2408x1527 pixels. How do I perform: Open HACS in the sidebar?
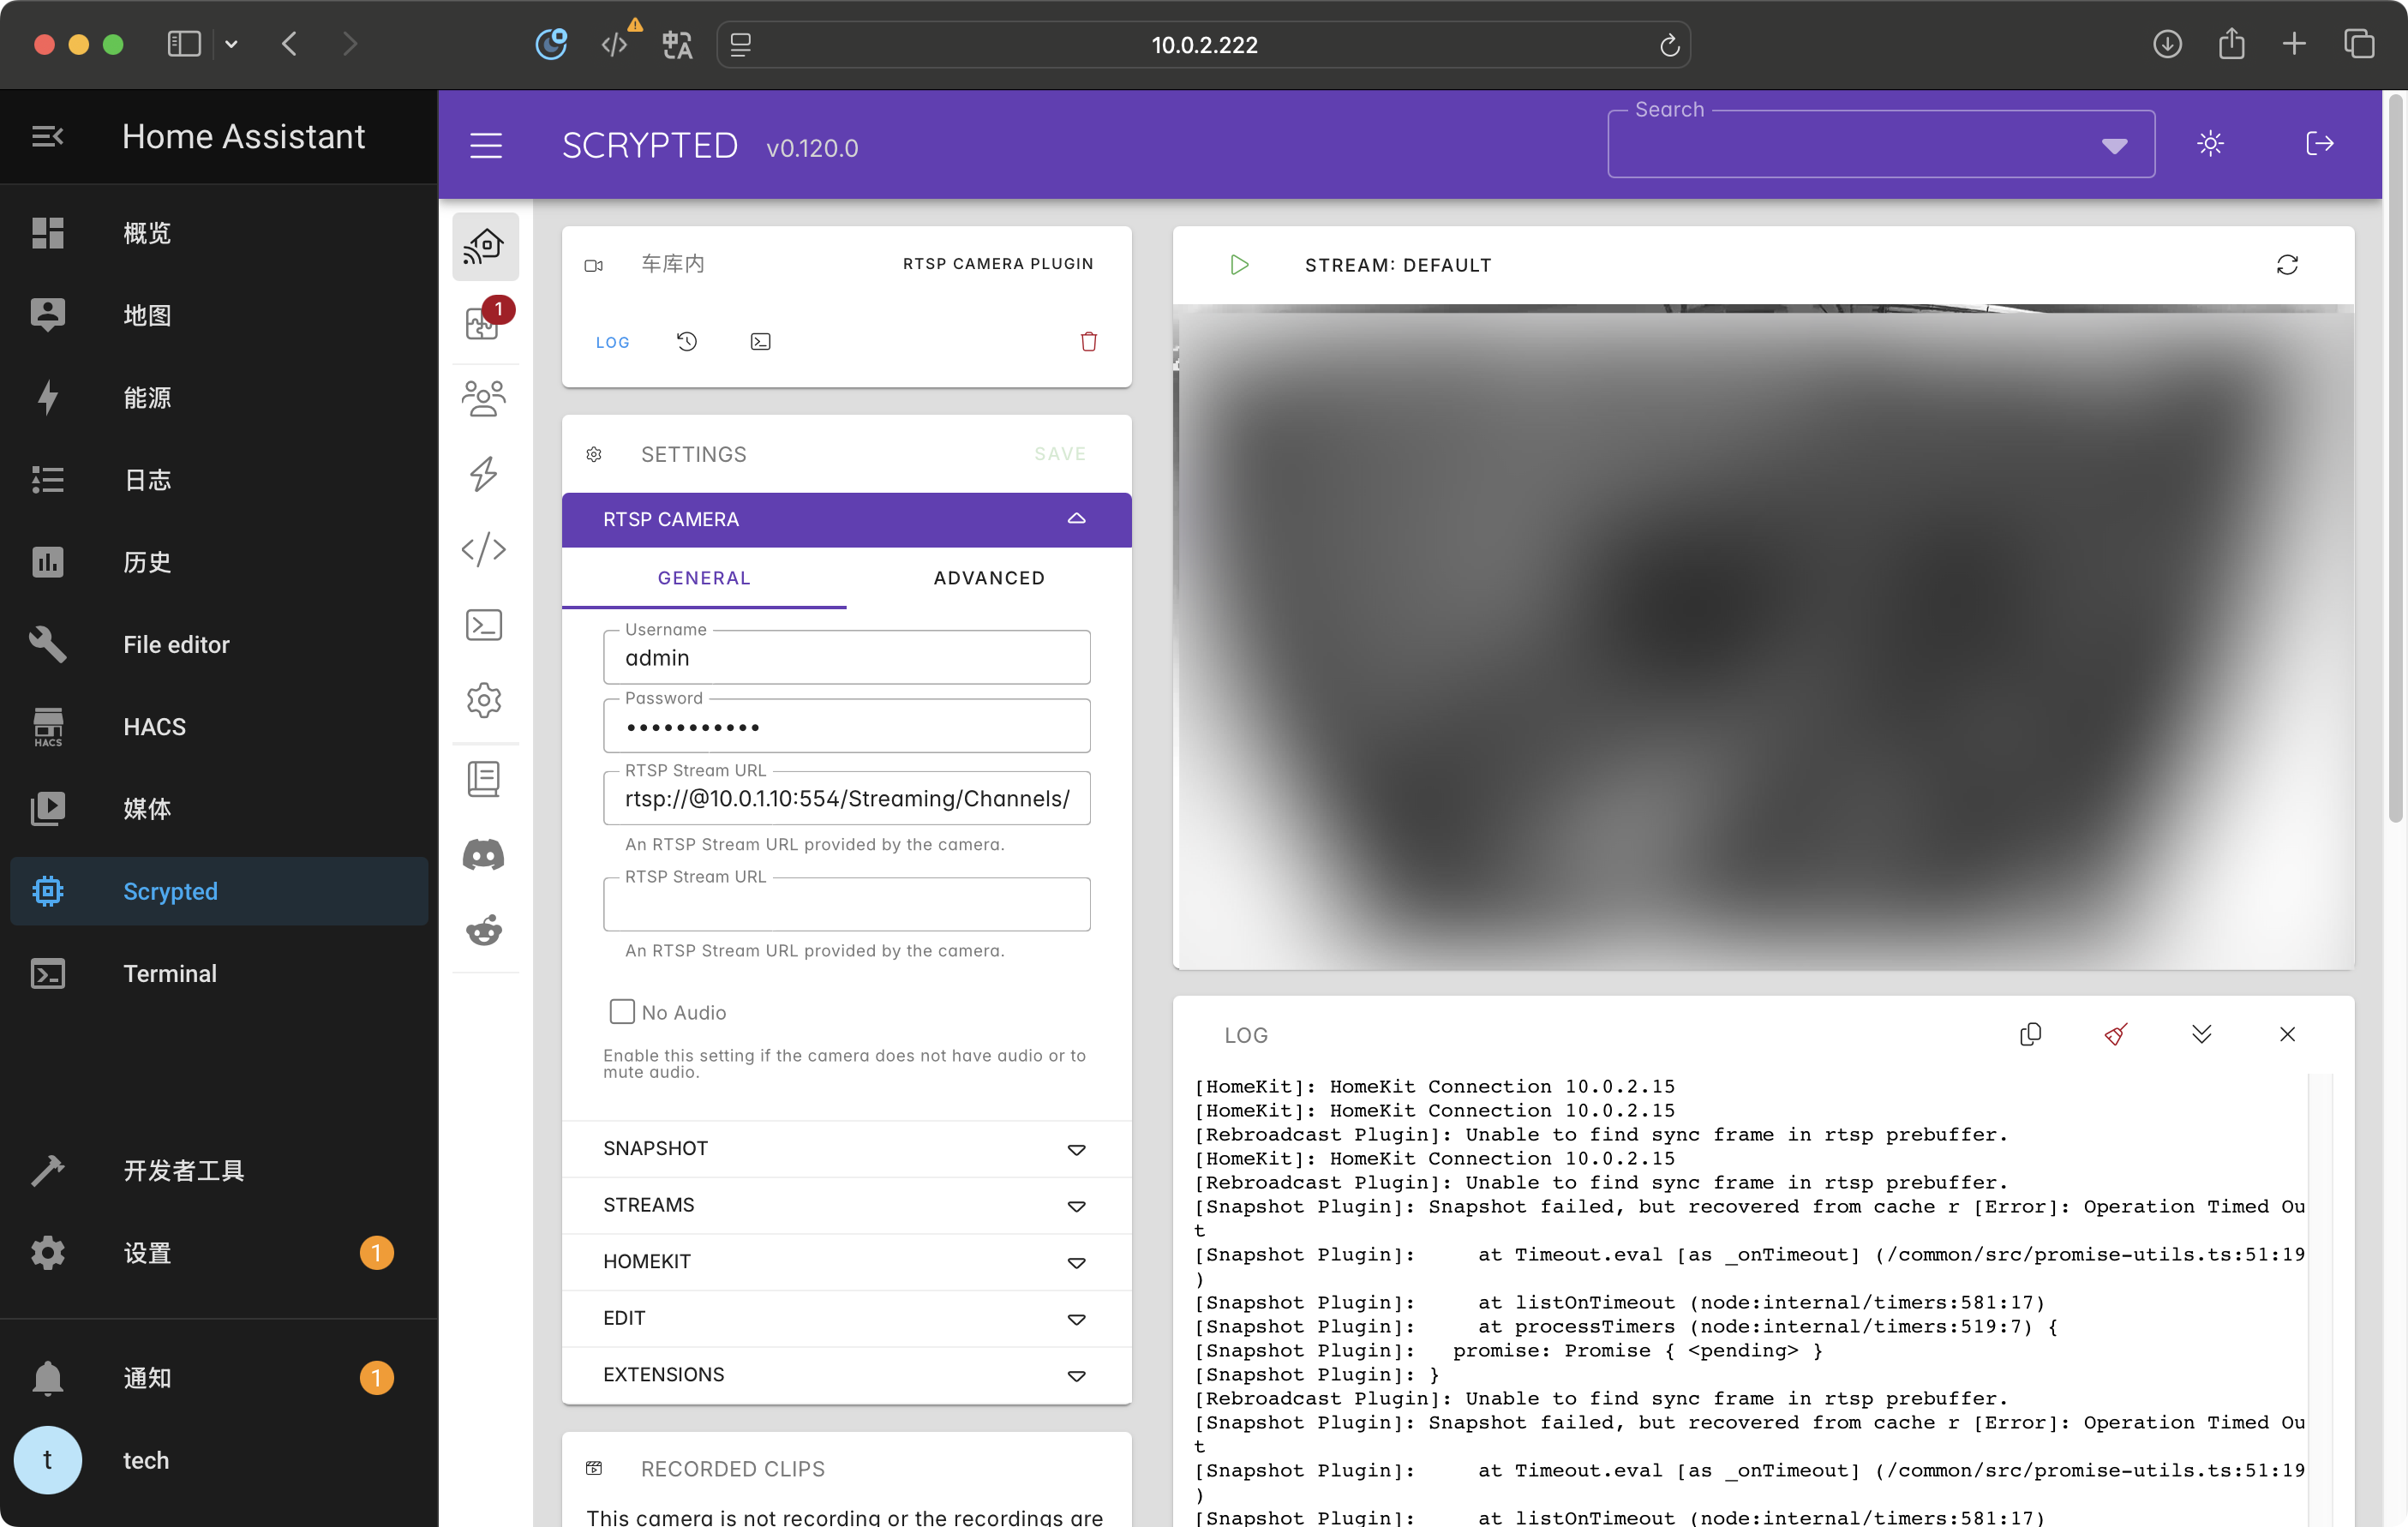(x=219, y=726)
